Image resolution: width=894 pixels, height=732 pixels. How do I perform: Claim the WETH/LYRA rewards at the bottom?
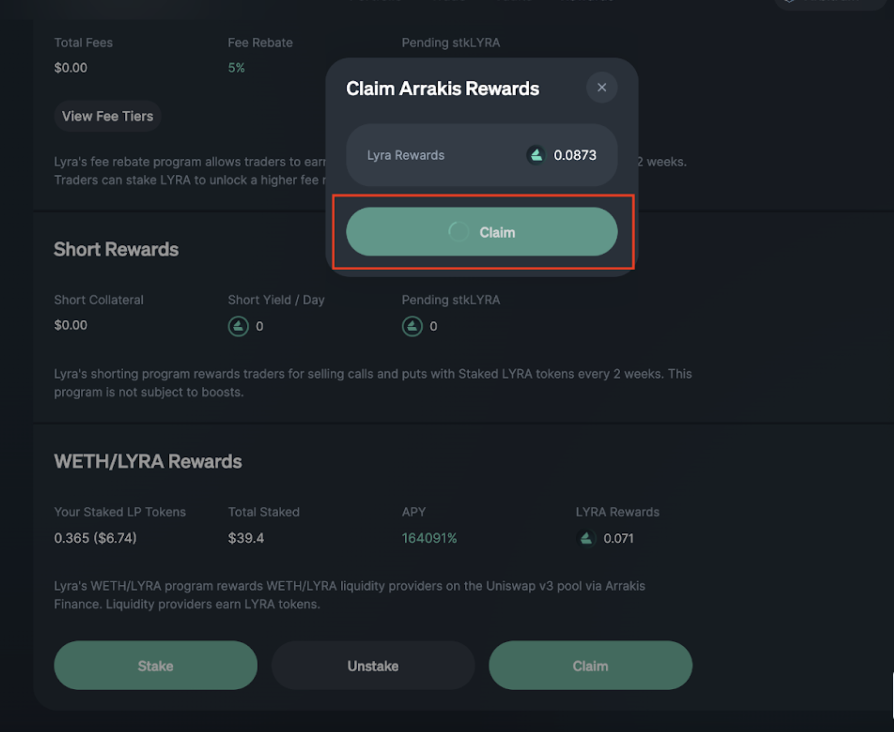(x=590, y=665)
